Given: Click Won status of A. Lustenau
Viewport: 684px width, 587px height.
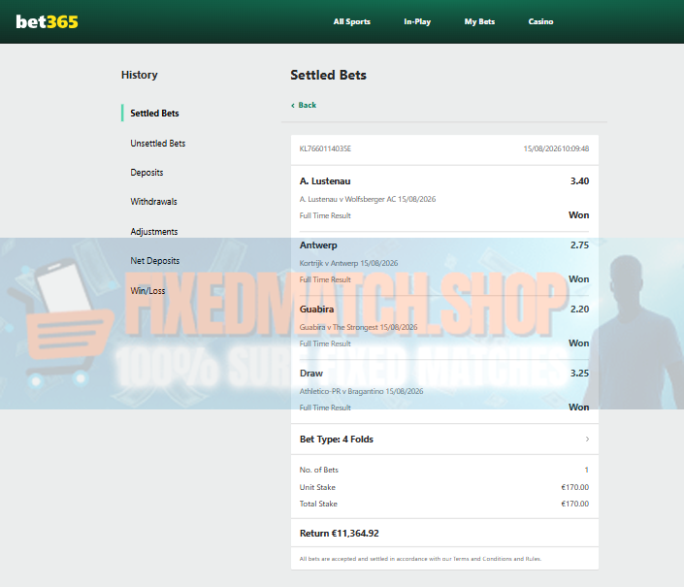Looking at the screenshot, I should [x=579, y=215].
